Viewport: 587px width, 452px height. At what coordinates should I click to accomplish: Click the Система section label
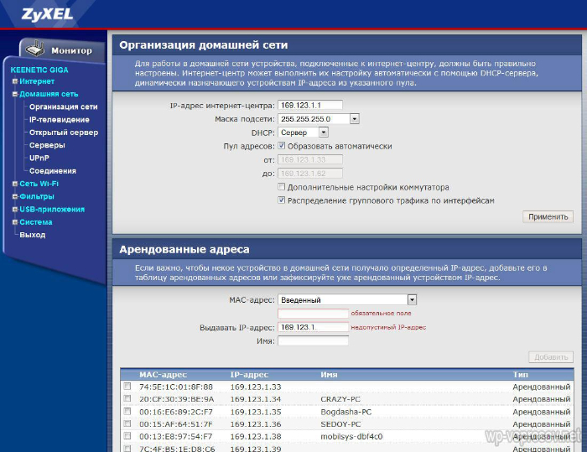(x=35, y=222)
